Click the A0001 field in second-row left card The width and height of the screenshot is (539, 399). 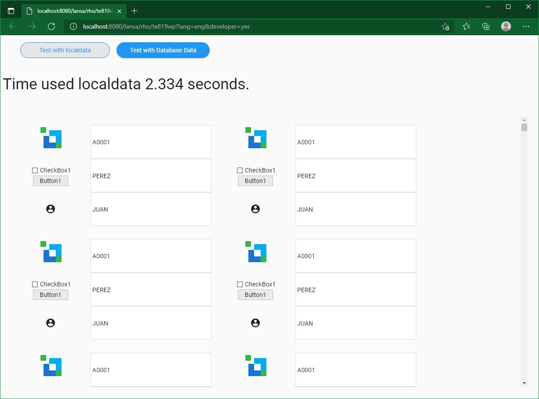point(151,256)
